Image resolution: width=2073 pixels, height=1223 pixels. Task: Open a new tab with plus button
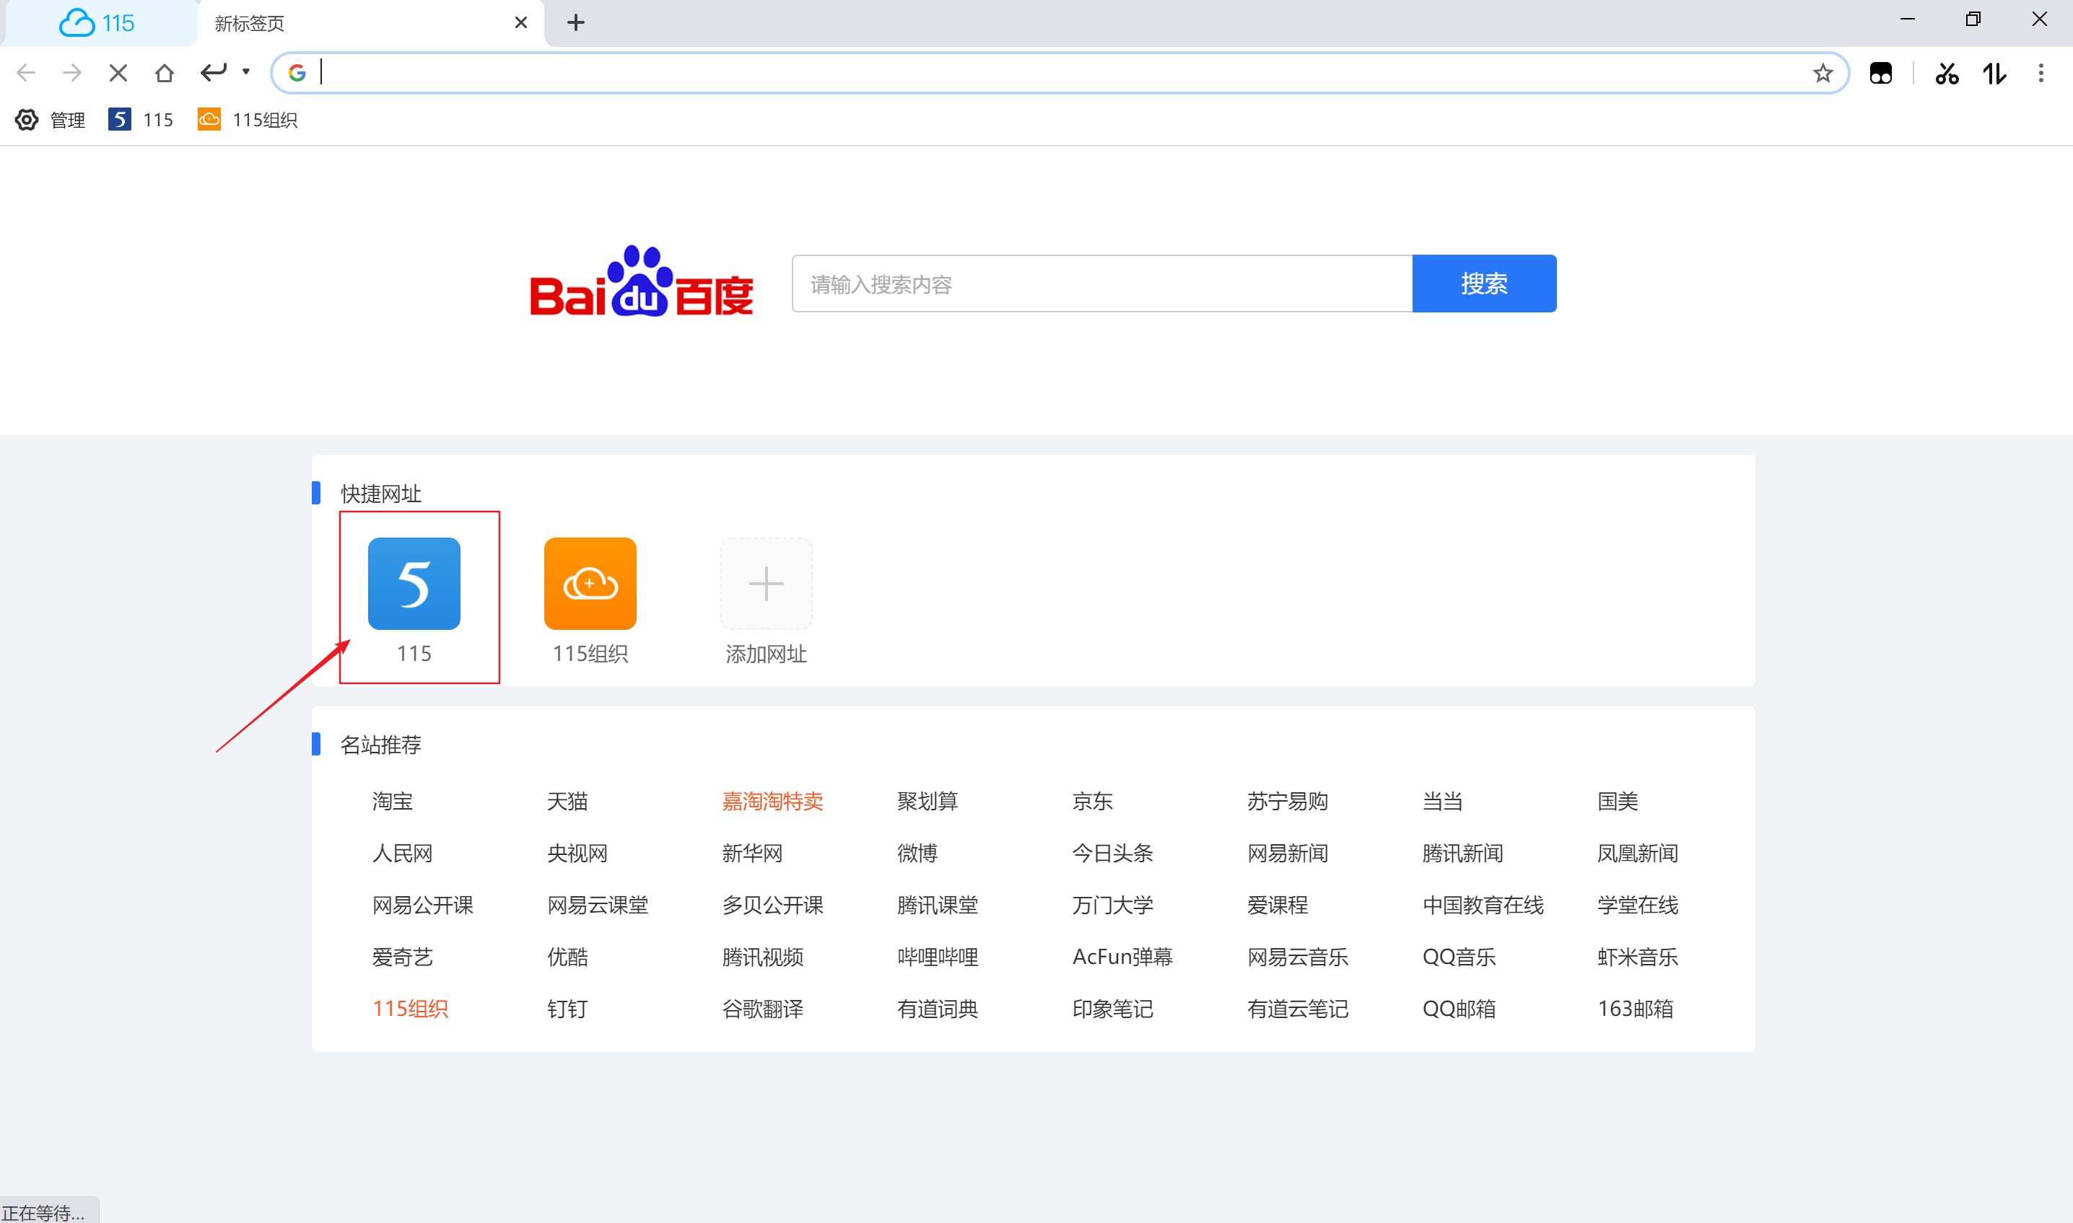[576, 23]
